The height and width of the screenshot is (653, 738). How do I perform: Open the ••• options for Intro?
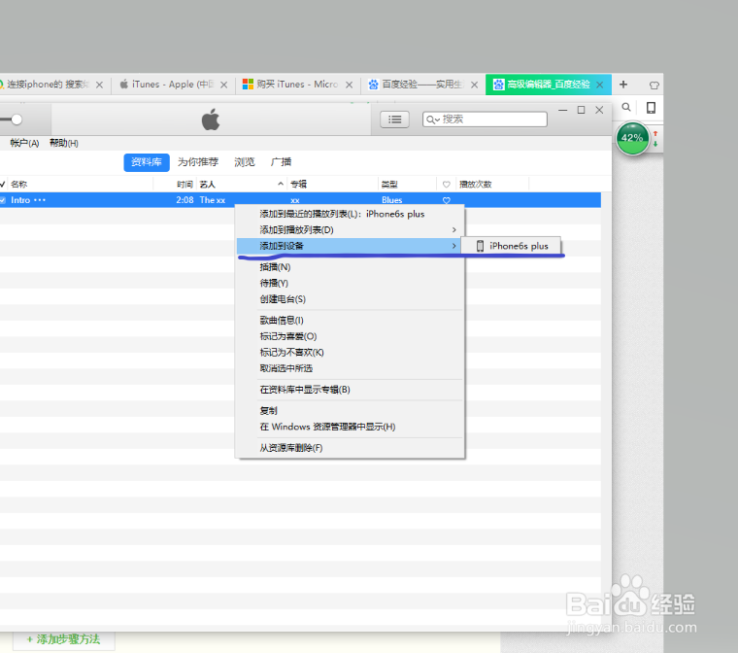click(40, 200)
